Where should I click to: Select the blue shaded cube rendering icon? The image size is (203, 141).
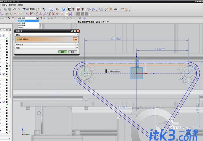63,9
